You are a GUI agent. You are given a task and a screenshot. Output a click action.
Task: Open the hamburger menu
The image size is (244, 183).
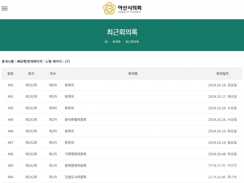click(x=5, y=8)
